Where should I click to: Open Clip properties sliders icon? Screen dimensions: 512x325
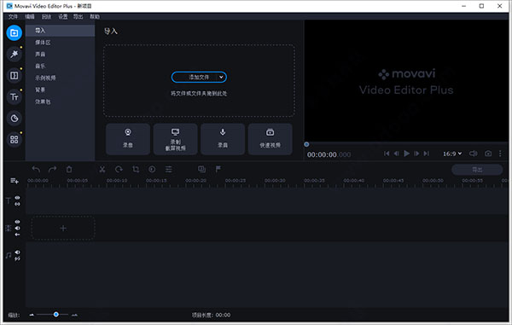pyautogui.click(x=168, y=170)
